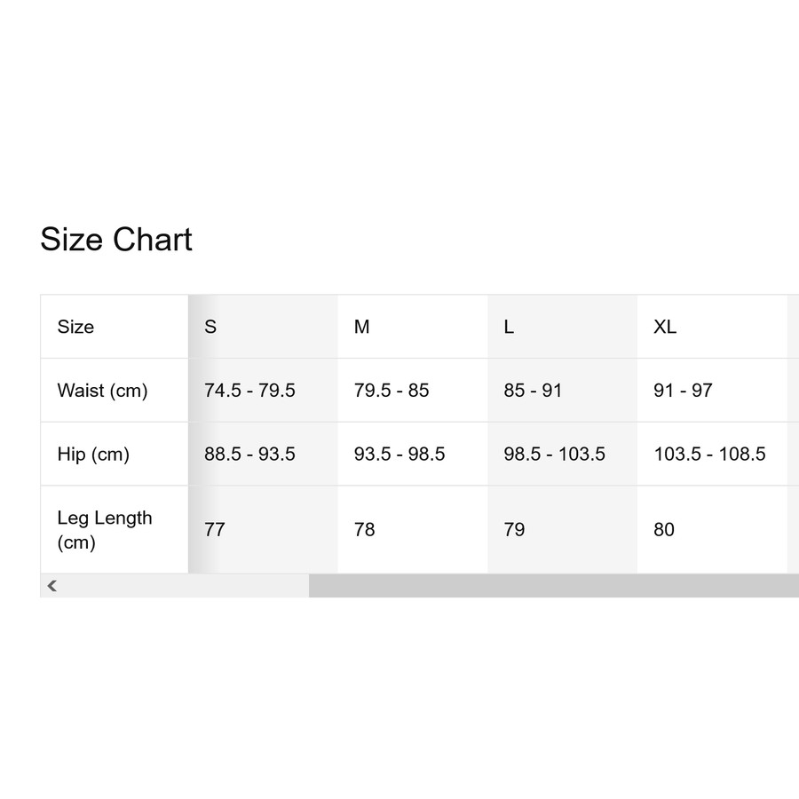Click the Leg Length (cm) row label
Viewport: 799px width, 799px height.
[x=104, y=530]
